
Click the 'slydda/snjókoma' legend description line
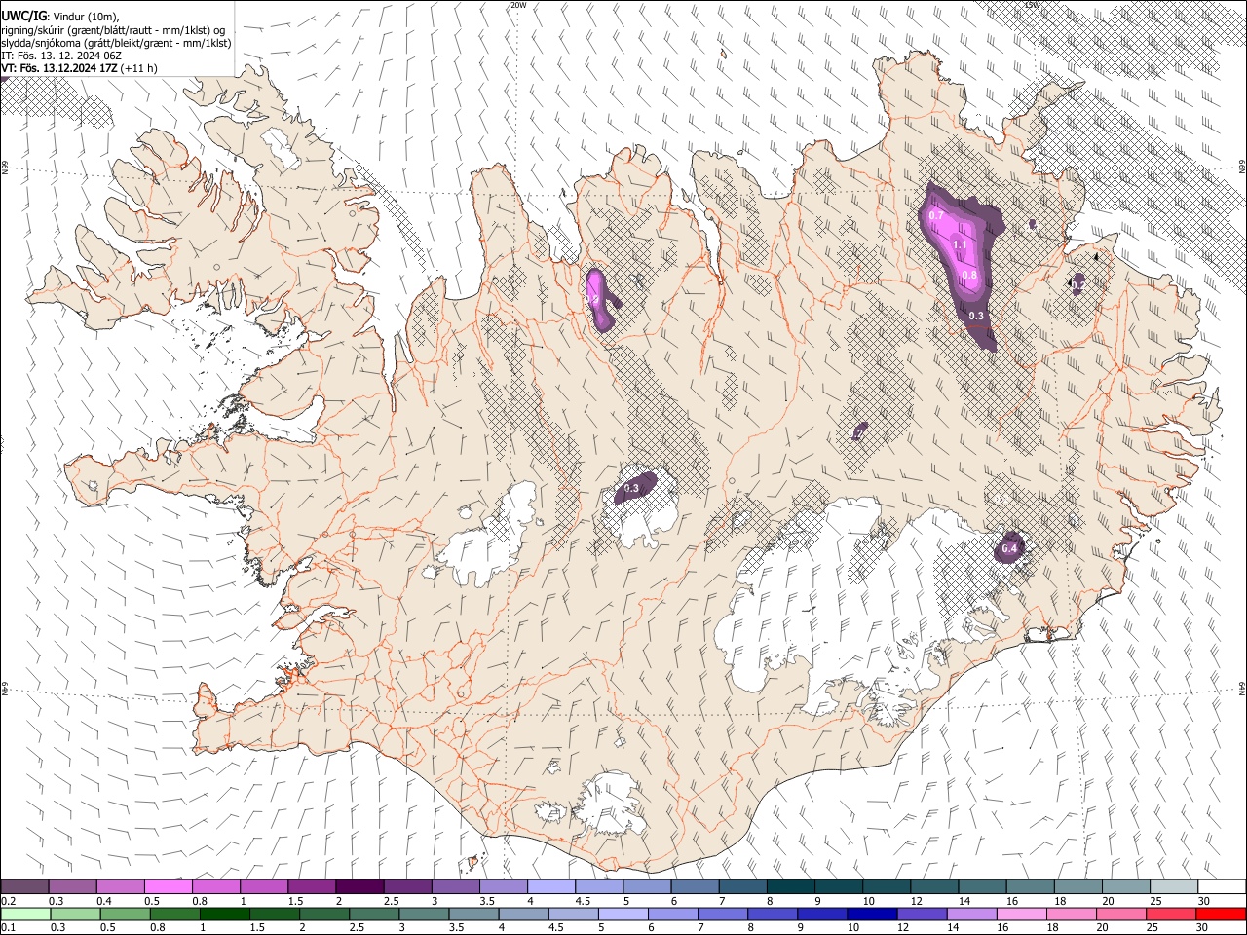tap(116, 43)
